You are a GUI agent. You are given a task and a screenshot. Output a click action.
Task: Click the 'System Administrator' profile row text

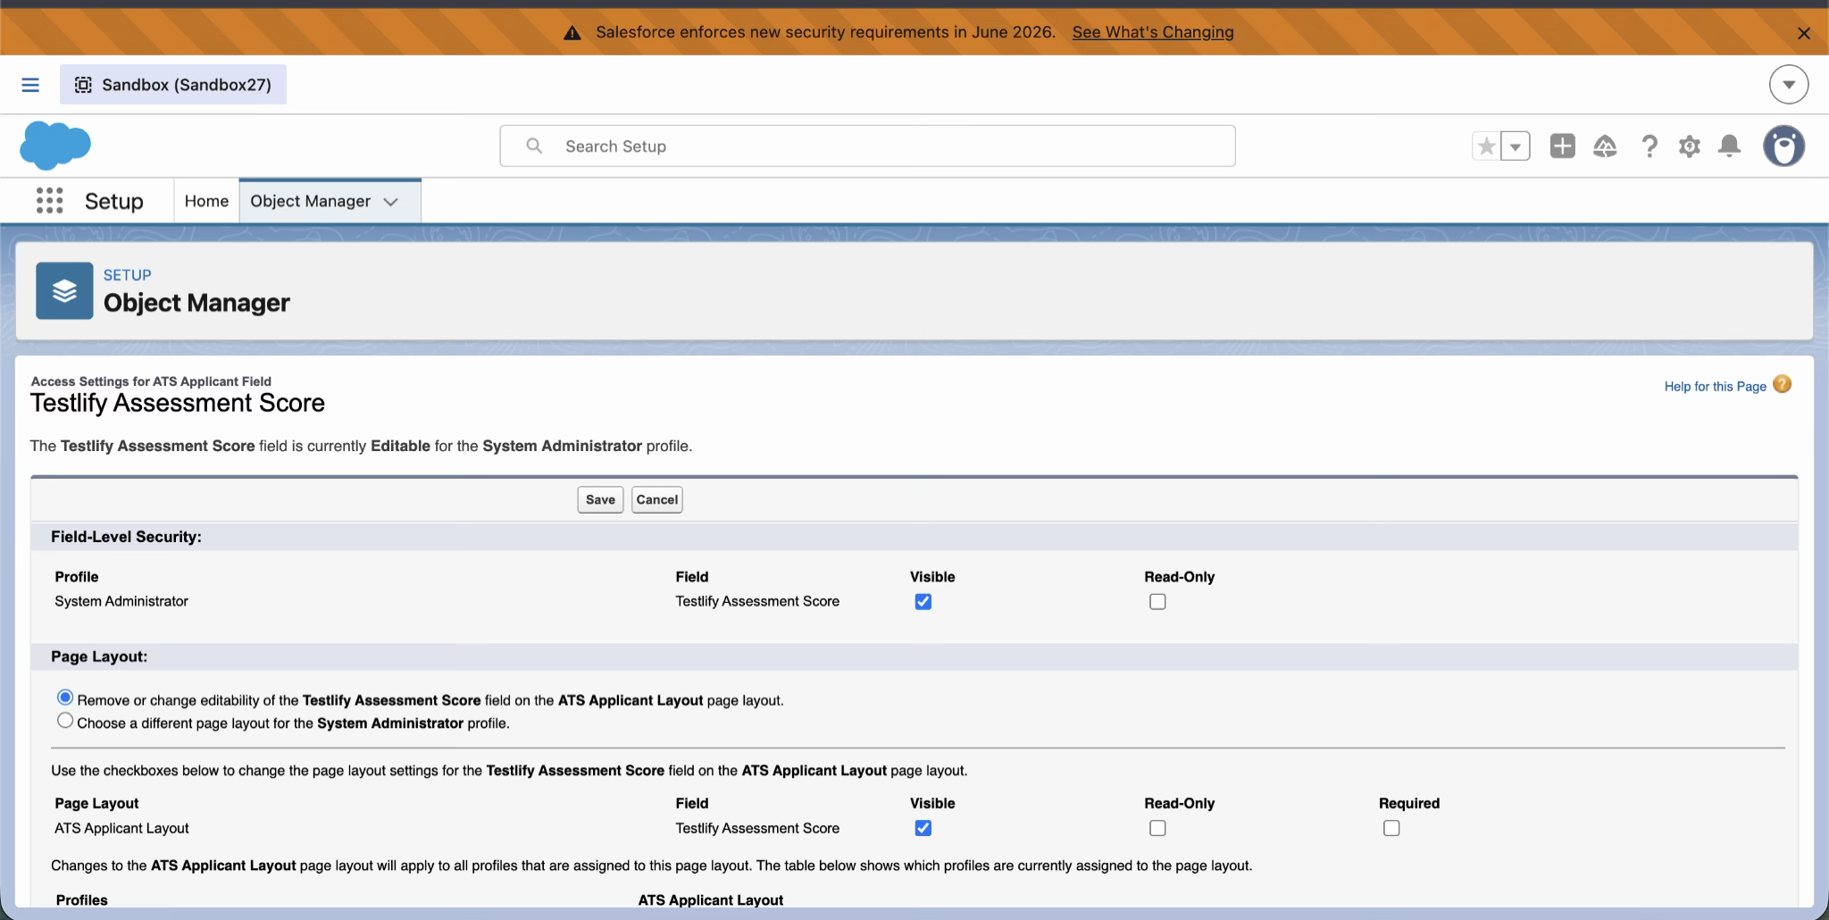(121, 601)
